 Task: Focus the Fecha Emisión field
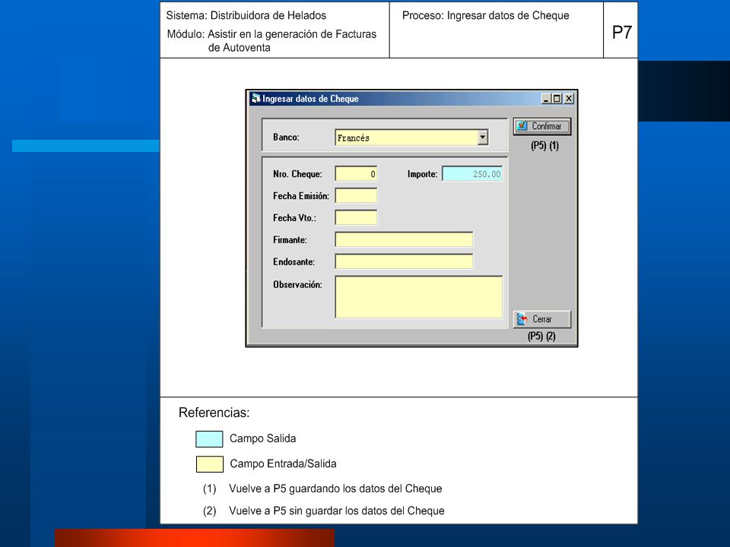tap(356, 195)
